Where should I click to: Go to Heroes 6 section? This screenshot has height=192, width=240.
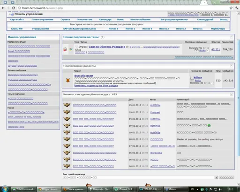113,29
